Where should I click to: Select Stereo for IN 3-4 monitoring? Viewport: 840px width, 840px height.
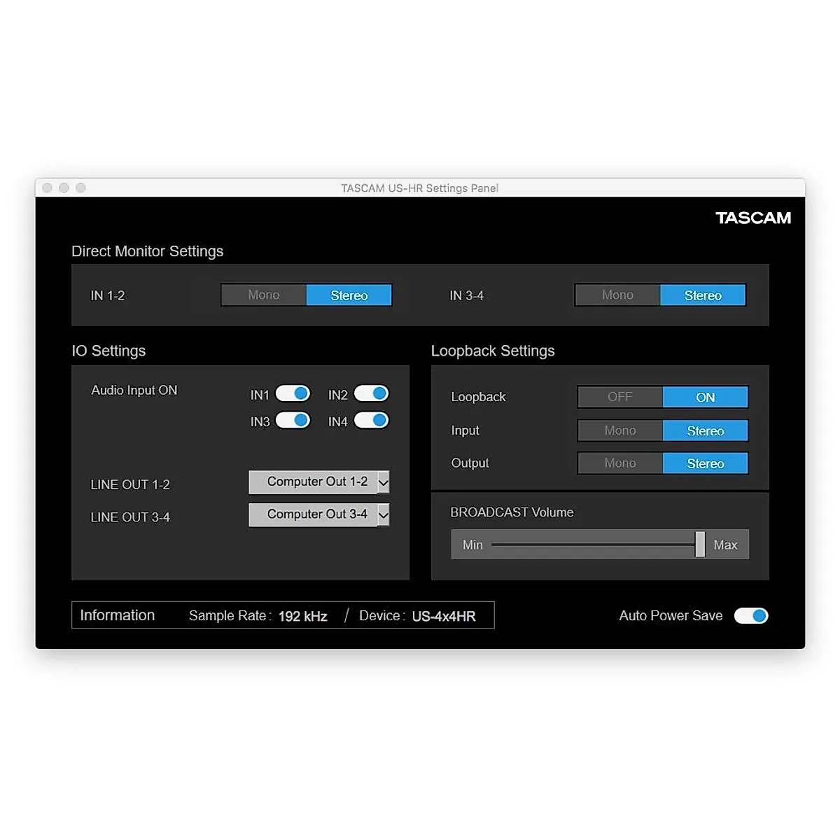(x=703, y=295)
